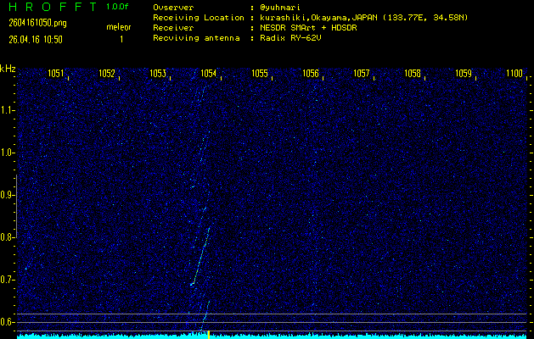Click the 1.1 frequency axis label
Image resolution: width=534 pixels, height=339 pixels.
tap(8, 110)
